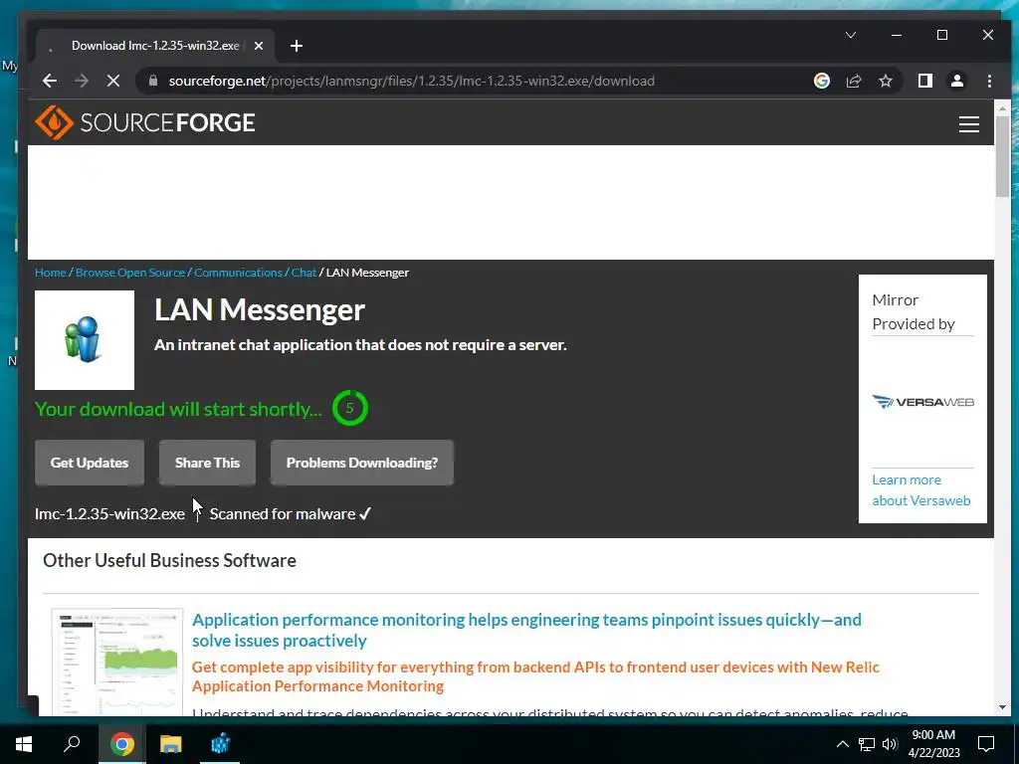Click the LAN Messenger project icon

[85, 340]
